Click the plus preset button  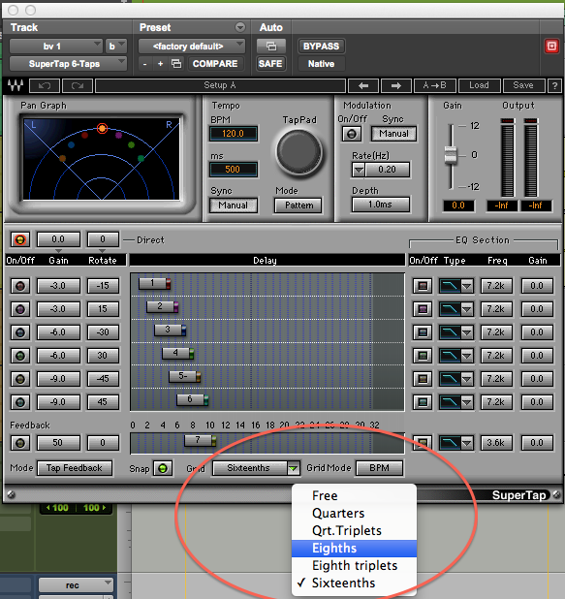[x=161, y=64]
